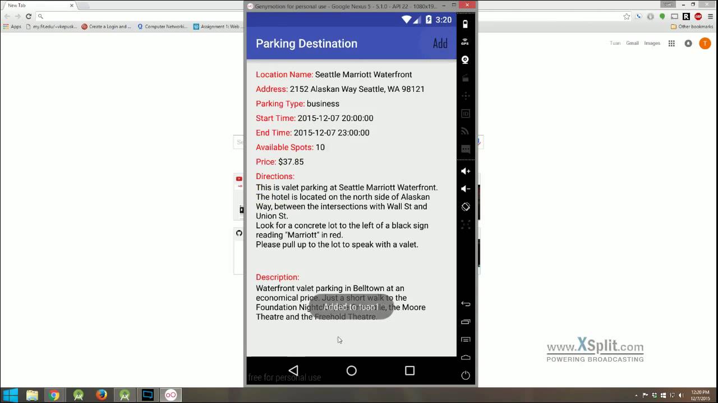
Task: Lower emulator volume with speaker minus icon
Action: (466, 189)
